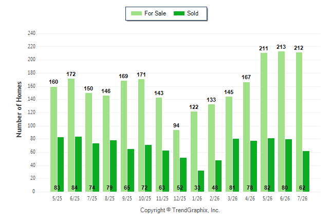Click the 6/26 For Sale bar labeled 213

[x=281, y=122]
